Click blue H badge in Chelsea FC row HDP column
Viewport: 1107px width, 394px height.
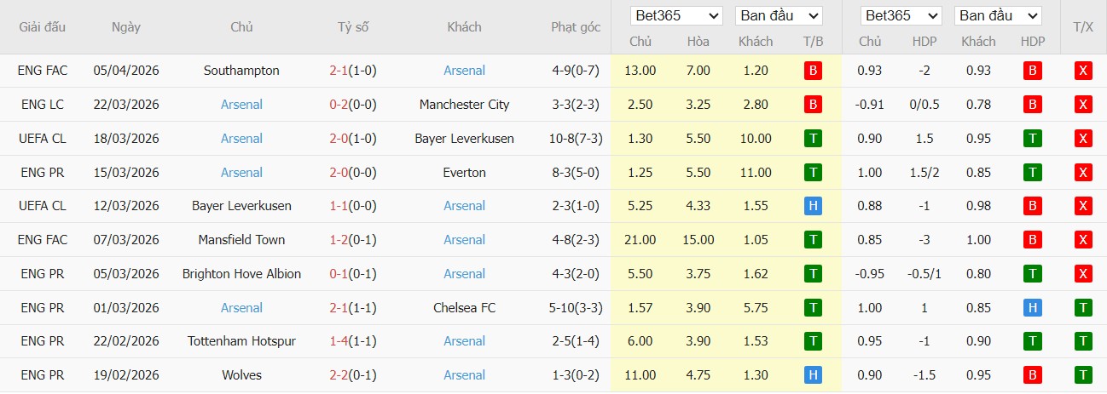pos(1033,308)
